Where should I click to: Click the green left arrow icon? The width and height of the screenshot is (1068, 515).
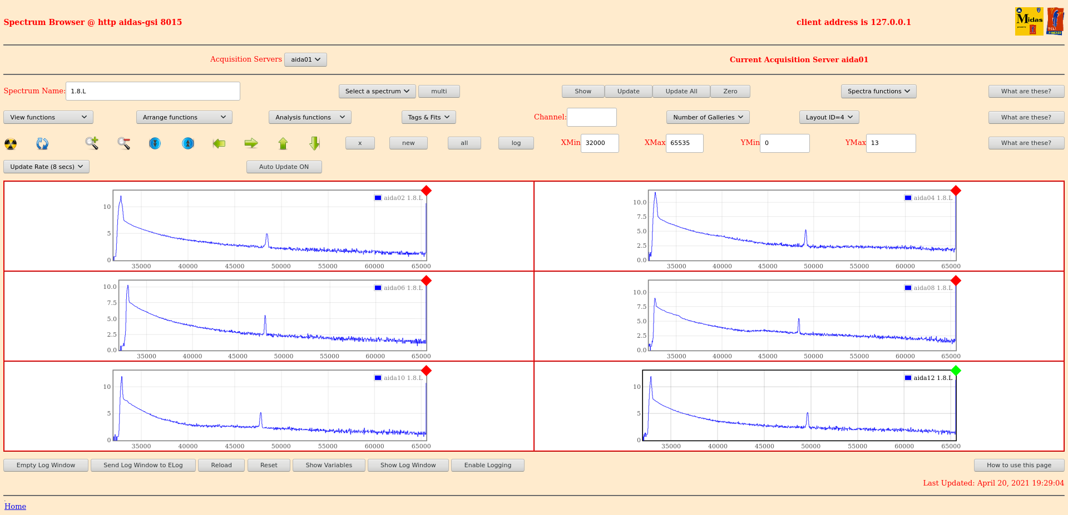pos(219,143)
